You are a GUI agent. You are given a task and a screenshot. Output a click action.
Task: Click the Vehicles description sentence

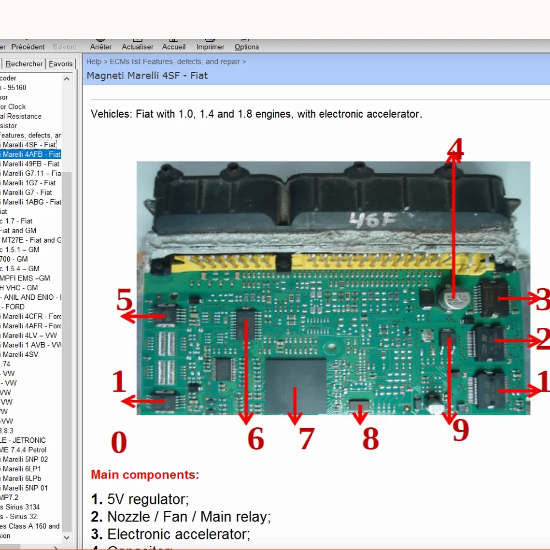256,114
